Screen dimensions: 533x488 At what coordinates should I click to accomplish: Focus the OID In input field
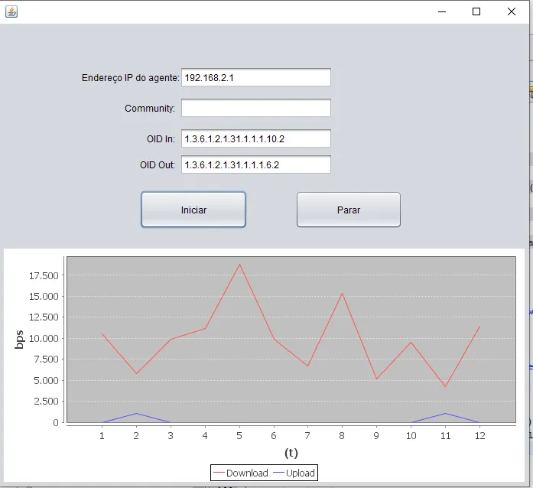click(256, 138)
